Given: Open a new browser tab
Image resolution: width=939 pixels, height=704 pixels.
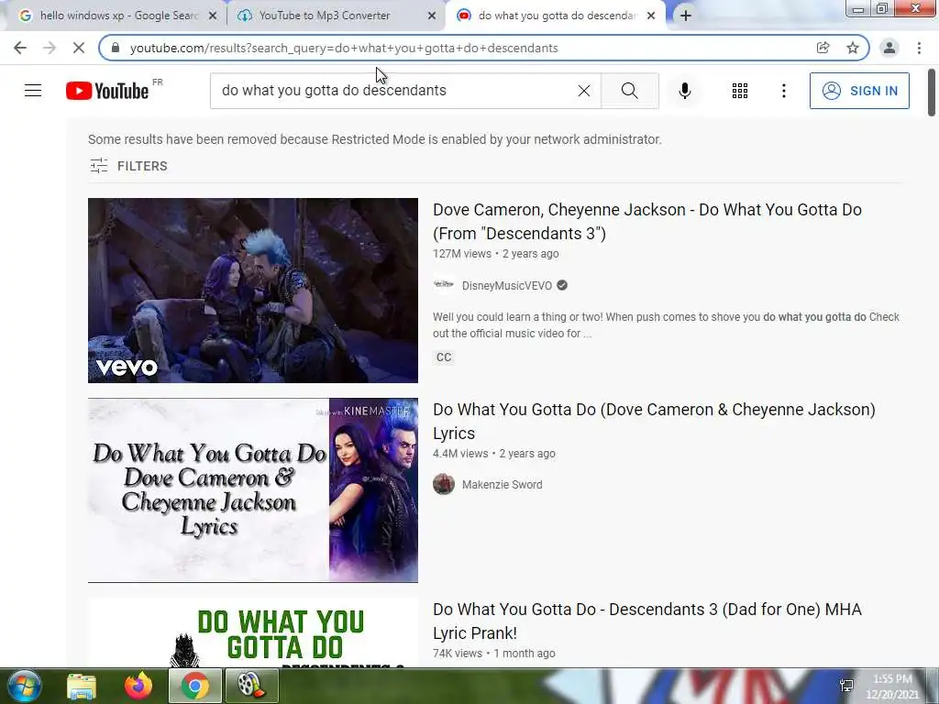Looking at the screenshot, I should (x=686, y=16).
